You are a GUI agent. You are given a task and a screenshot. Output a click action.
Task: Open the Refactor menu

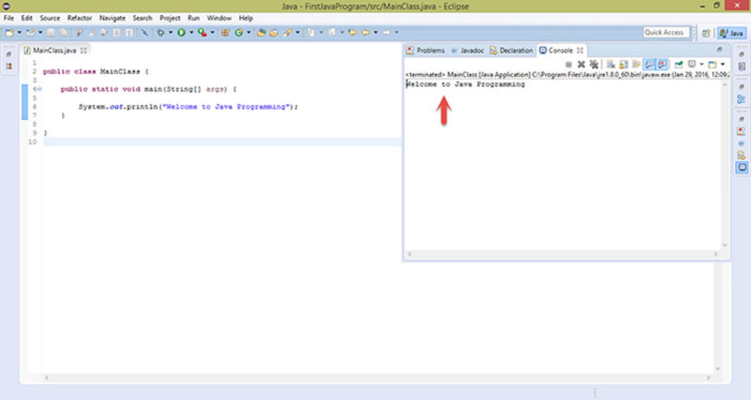tap(79, 18)
